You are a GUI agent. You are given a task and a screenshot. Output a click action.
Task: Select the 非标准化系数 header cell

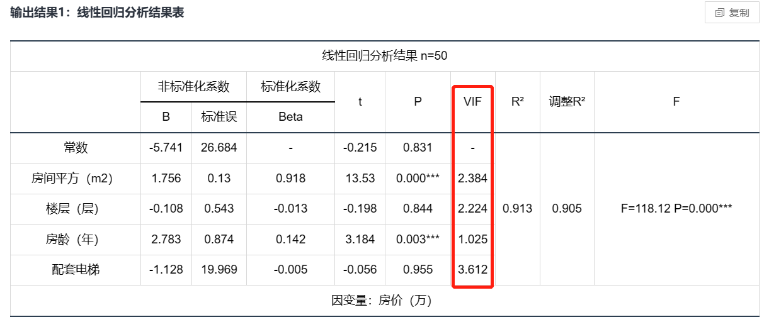pyautogui.click(x=193, y=86)
